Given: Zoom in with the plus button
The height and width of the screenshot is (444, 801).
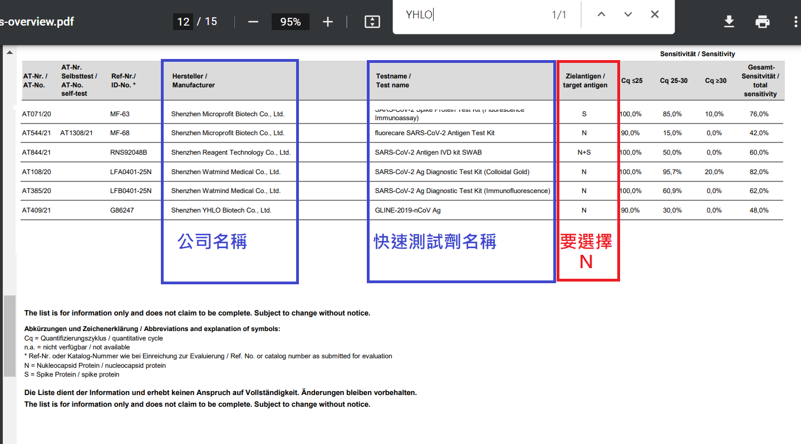Looking at the screenshot, I should 328,22.
